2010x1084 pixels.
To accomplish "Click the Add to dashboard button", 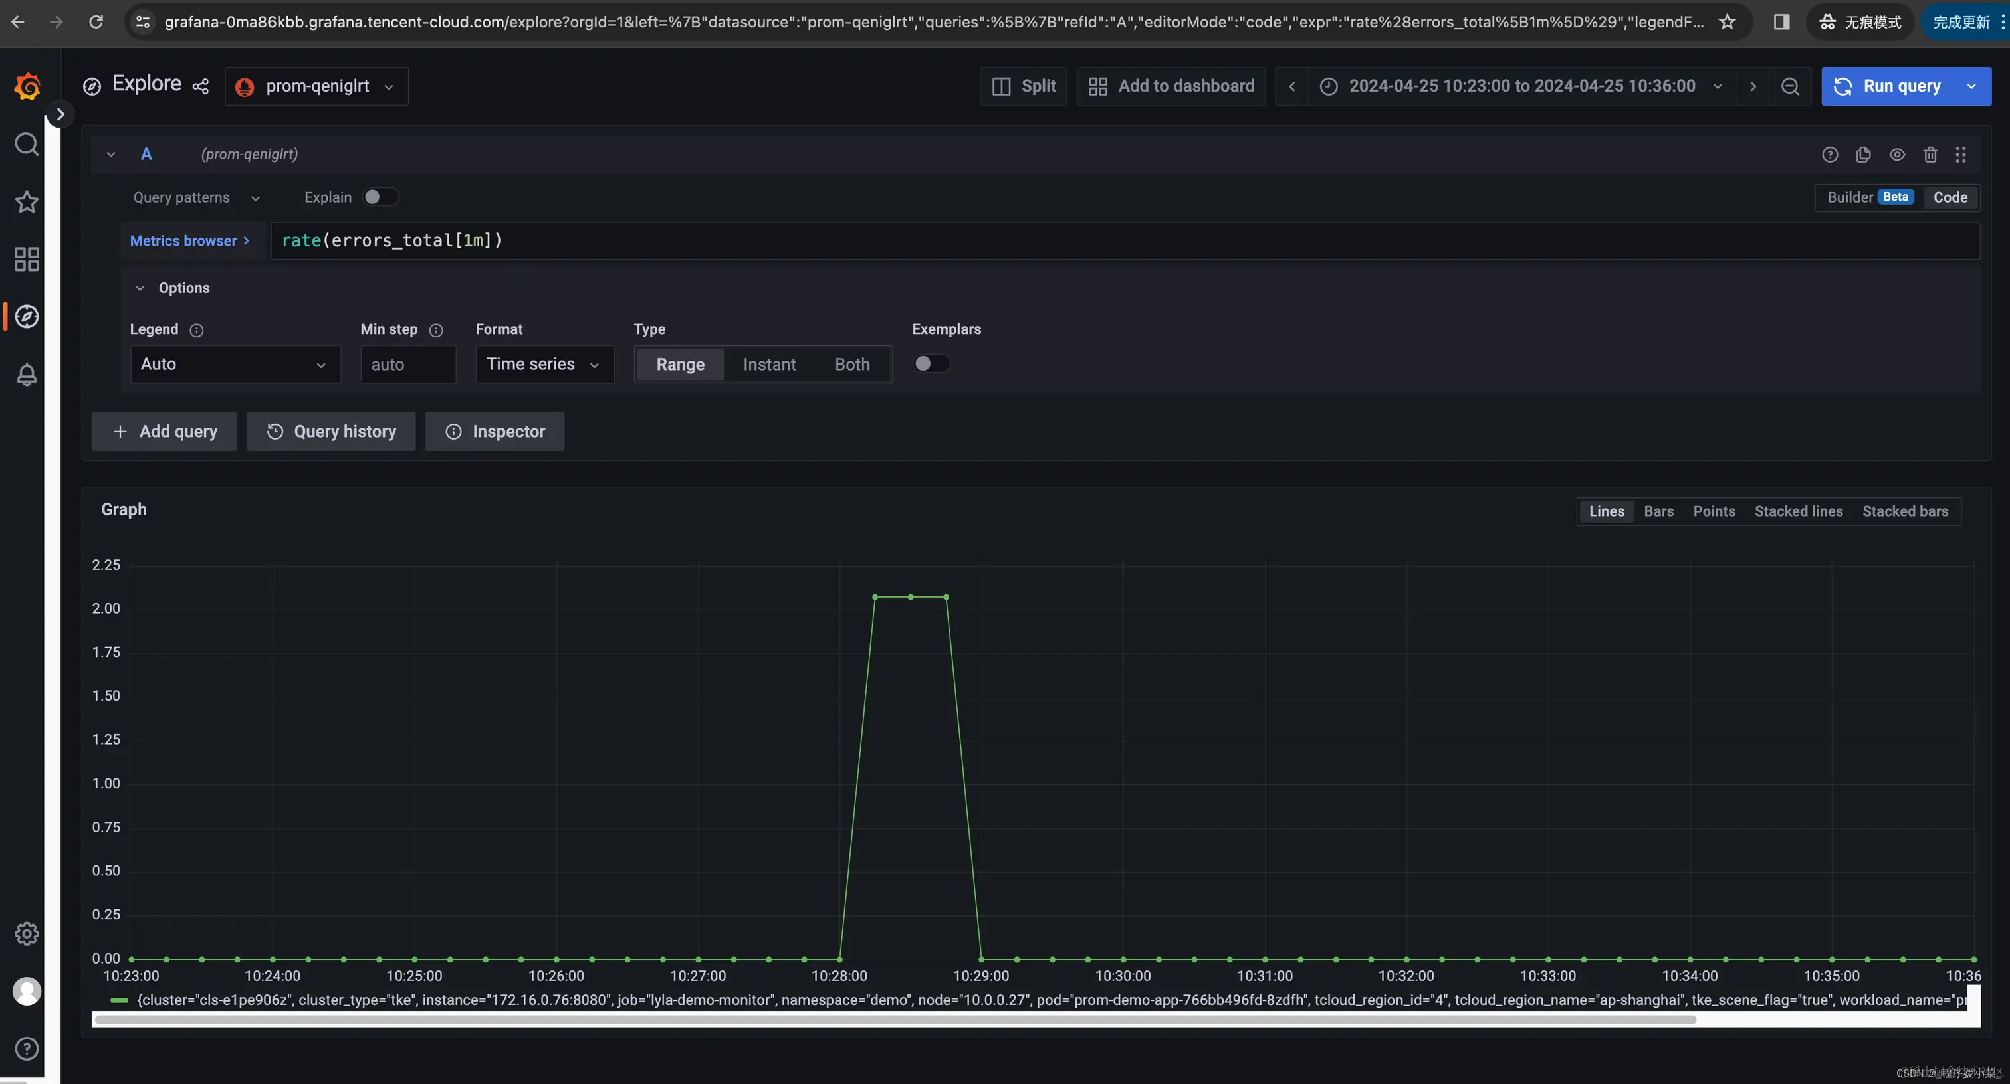I will (x=1171, y=86).
